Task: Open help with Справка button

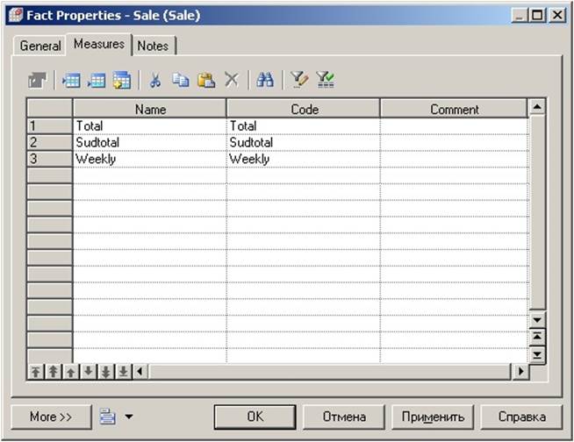Action: [x=521, y=417]
